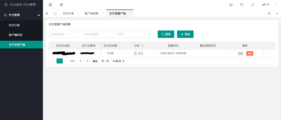
Task: Change the 10 条/页 page size selector
Action: pyautogui.click(x=118, y=61)
